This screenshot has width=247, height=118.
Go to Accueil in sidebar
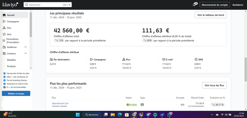[x=15, y=15]
